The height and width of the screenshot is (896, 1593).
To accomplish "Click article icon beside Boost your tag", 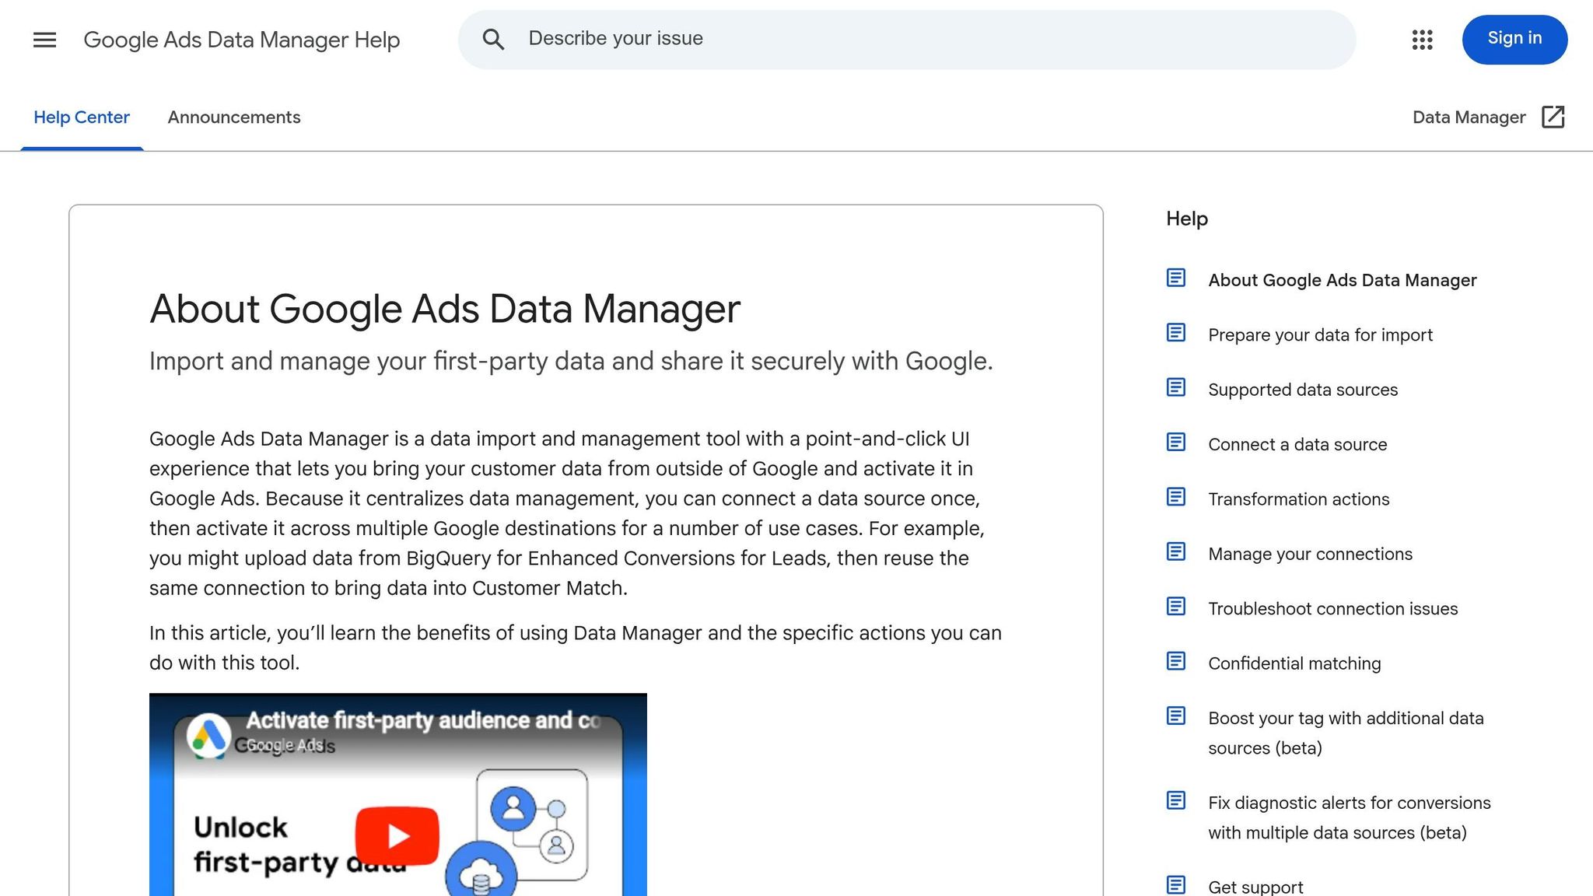I will pyautogui.click(x=1176, y=716).
